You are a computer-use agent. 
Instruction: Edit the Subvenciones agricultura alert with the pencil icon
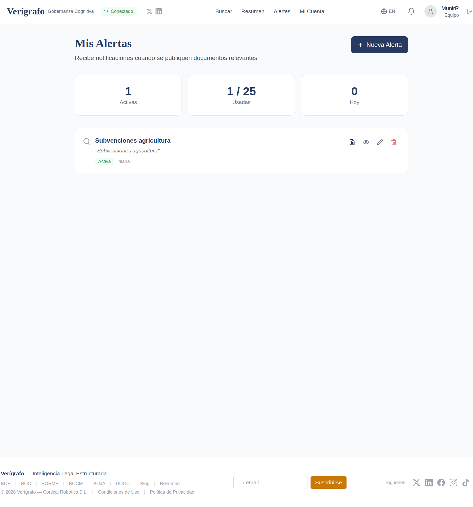click(x=380, y=142)
